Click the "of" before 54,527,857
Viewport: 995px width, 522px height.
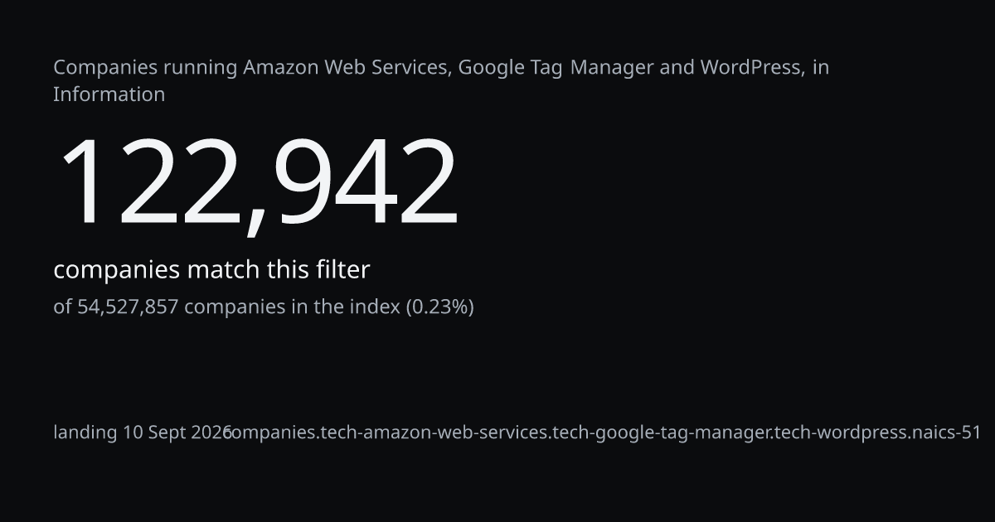click(62, 307)
